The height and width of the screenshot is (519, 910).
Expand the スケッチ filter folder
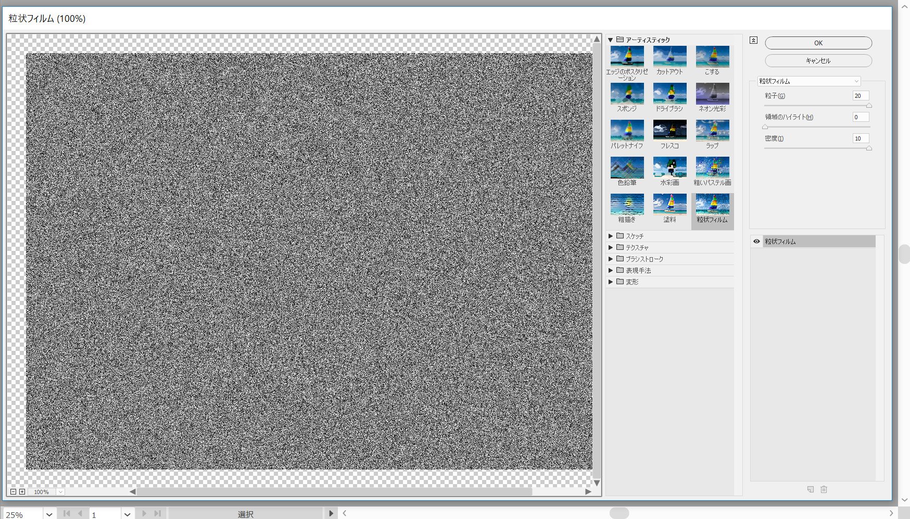pos(611,236)
